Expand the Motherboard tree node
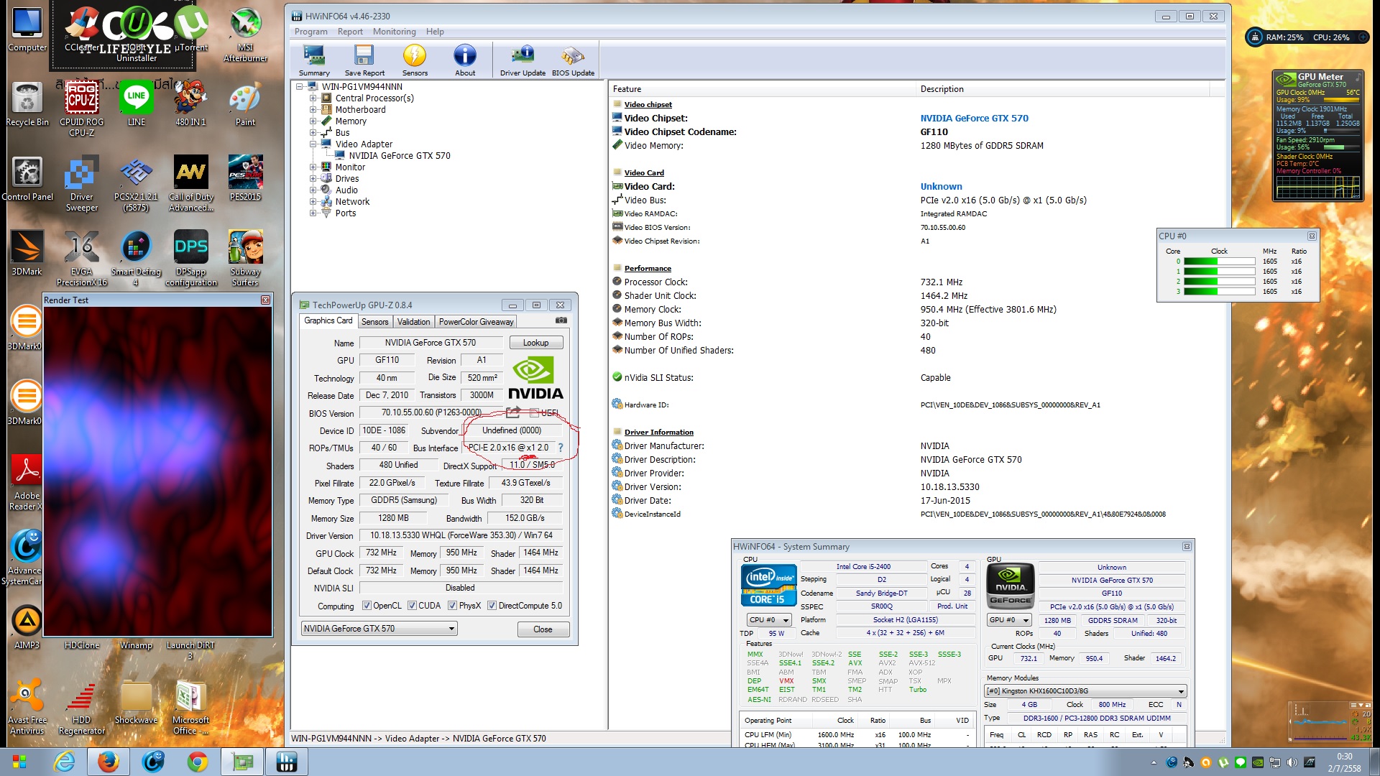 (313, 110)
